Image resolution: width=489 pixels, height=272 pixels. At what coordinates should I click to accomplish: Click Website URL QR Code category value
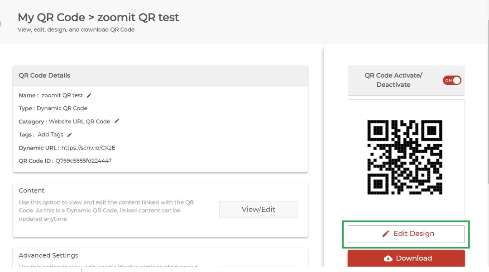80,122
